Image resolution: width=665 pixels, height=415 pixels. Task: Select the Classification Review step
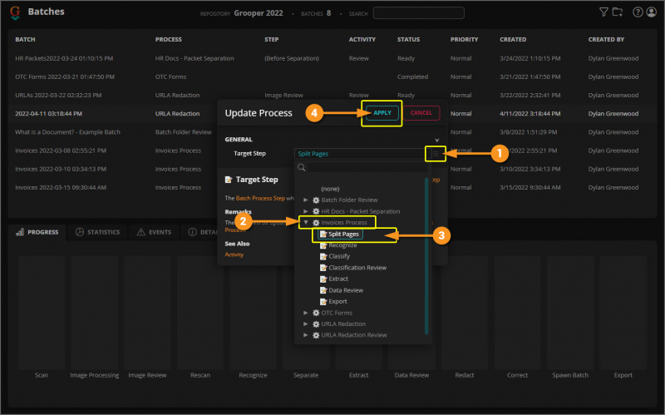(x=357, y=268)
